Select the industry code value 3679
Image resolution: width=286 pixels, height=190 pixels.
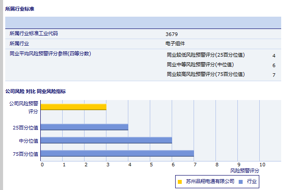pos(172,34)
